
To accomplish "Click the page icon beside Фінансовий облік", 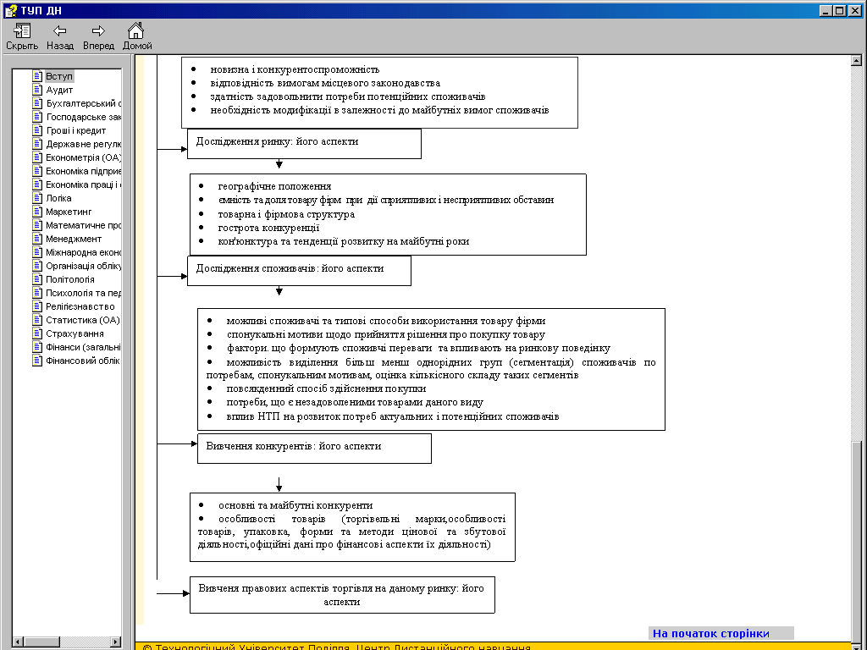I will (37, 361).
